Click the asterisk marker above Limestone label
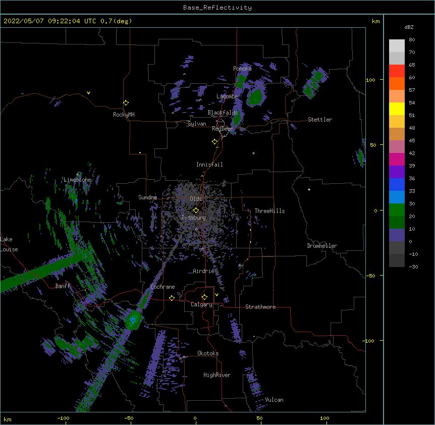Screen dimensions: 435x425 click(78, 175)
